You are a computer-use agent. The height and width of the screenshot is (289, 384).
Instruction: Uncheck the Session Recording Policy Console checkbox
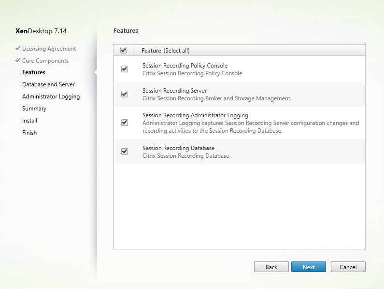coord(125,69)
